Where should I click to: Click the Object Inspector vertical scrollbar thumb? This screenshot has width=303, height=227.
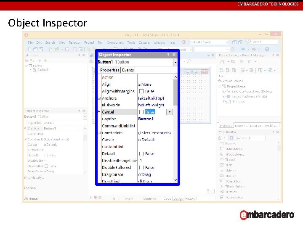tap(175, 92)
